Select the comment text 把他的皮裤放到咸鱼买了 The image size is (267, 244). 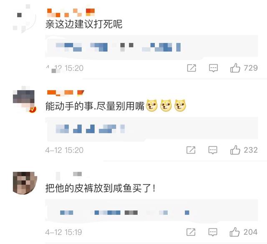(x=101, y=188)
